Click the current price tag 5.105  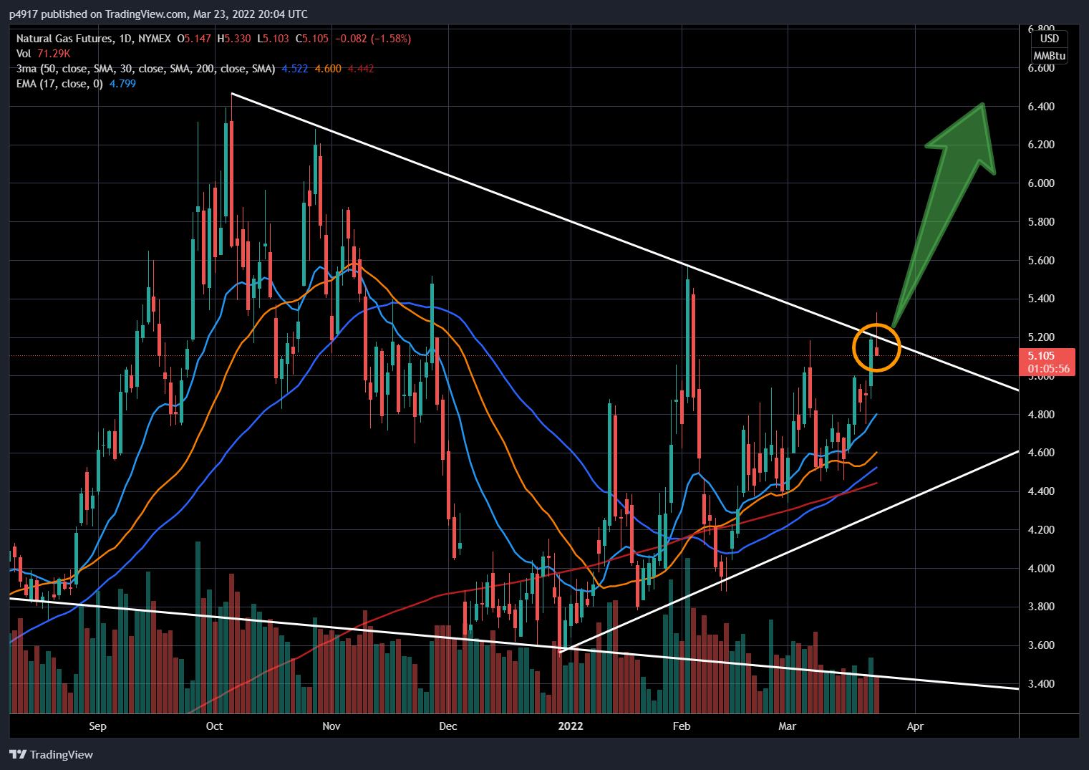(1041, 356)
